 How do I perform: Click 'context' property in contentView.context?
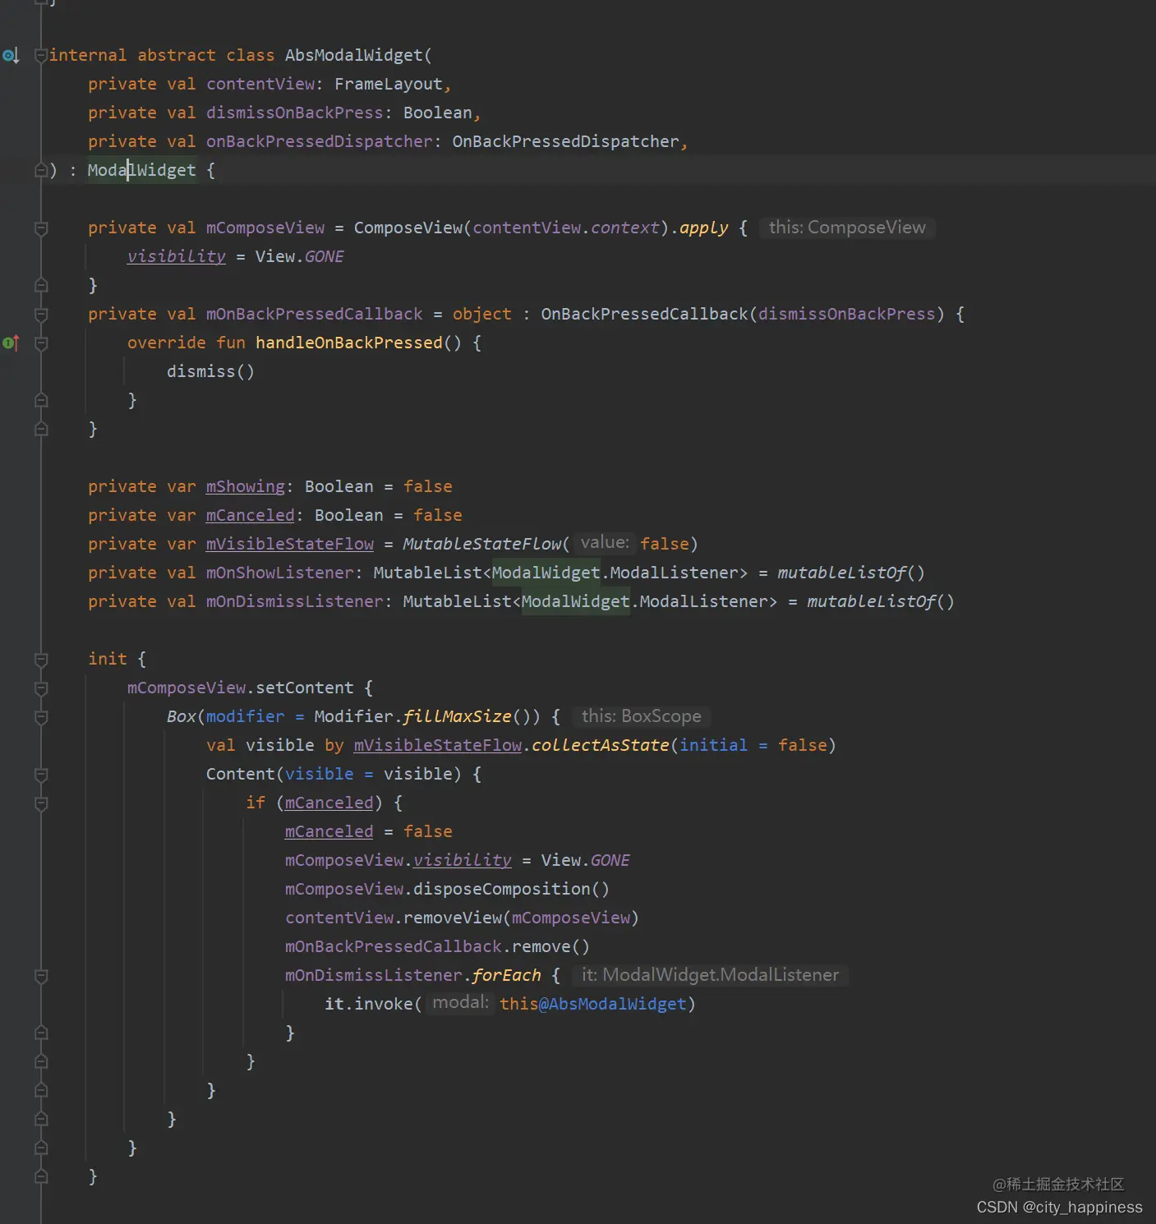[625, 228]
